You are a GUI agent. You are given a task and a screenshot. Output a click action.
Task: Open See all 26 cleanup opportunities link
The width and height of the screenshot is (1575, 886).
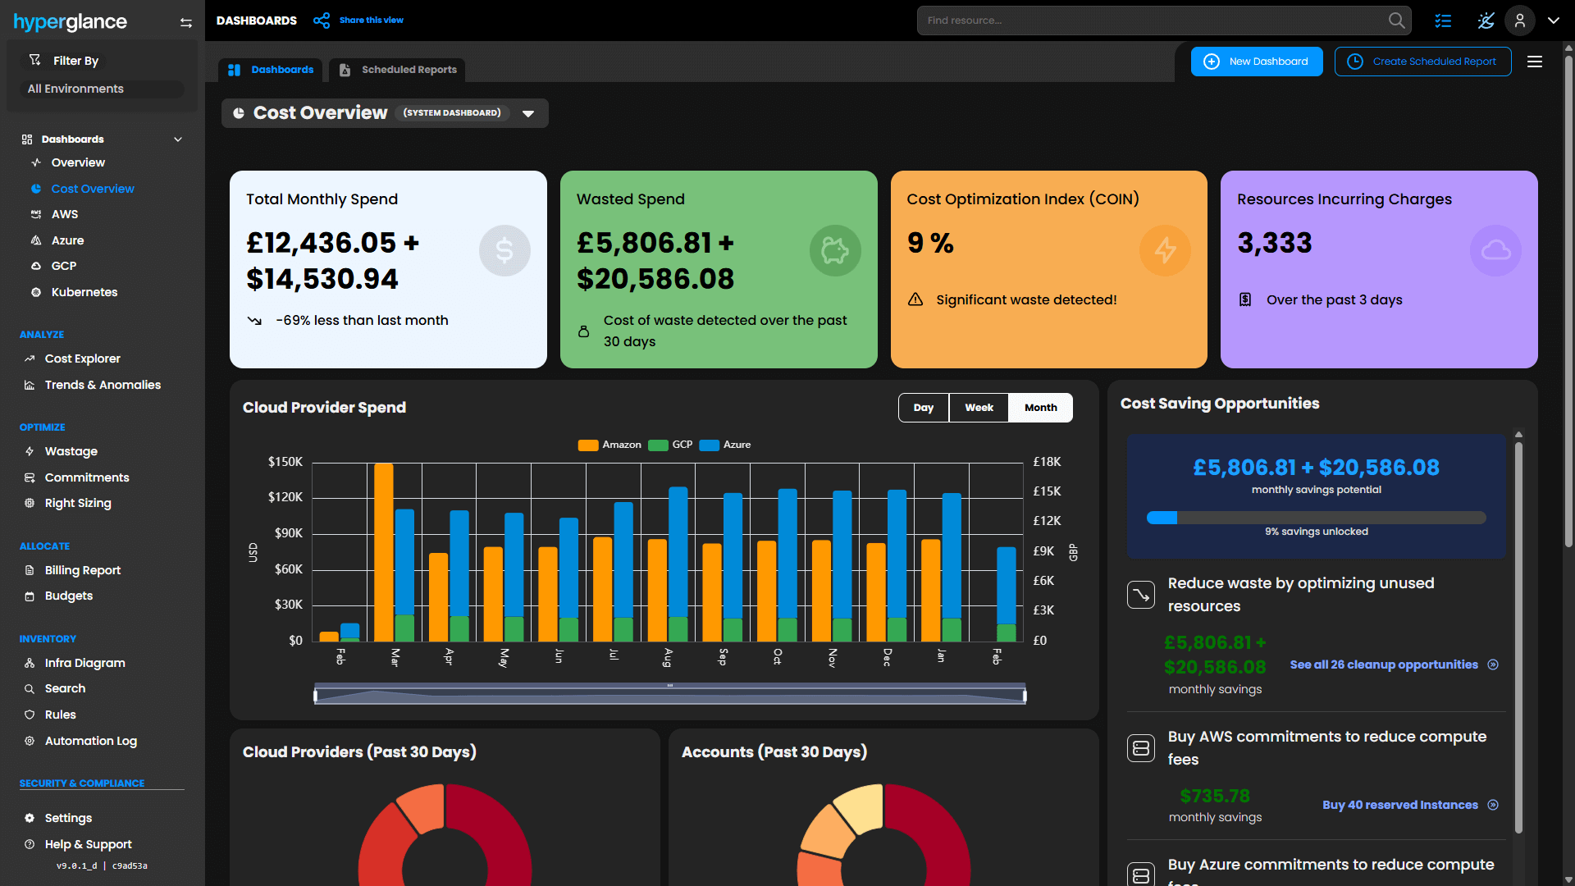(x=1384, y=664)
